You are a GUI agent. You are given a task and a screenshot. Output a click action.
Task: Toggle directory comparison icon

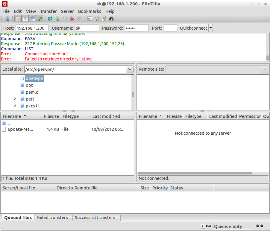97,19
